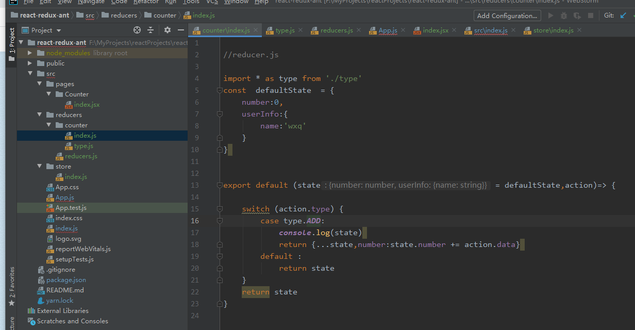Image resolution: width=635 pixels, height=330 pixels.
Task: Collapse the src folder arrow
Action: [x=30, y=74]
